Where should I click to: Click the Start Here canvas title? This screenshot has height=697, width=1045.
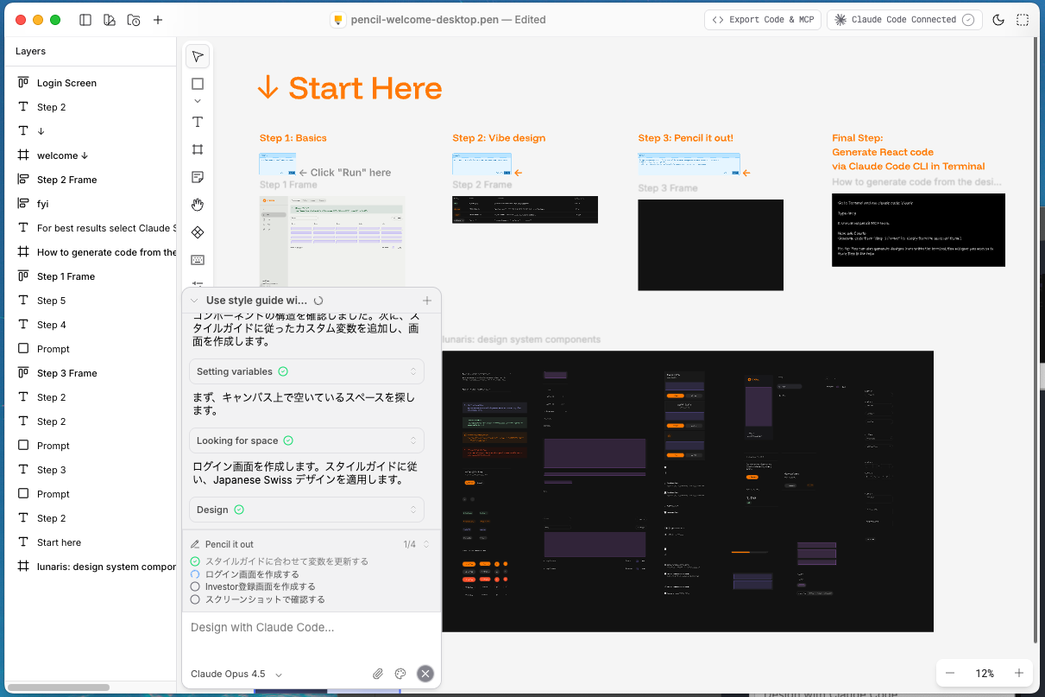(x=349, y=88)
